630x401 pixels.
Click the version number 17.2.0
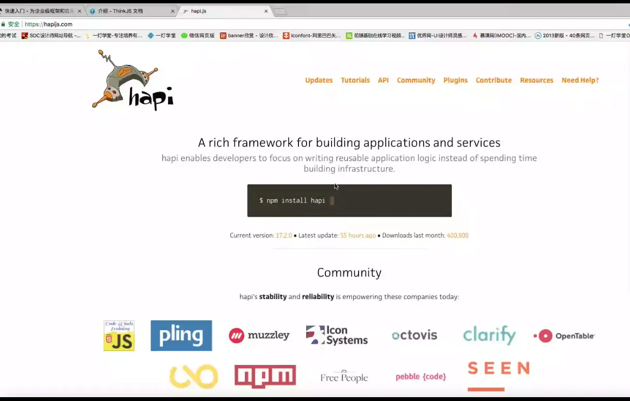pos(283,236)
